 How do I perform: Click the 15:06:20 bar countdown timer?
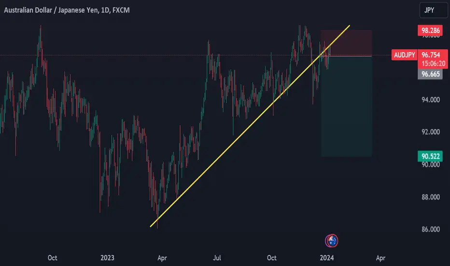point(433,63)
